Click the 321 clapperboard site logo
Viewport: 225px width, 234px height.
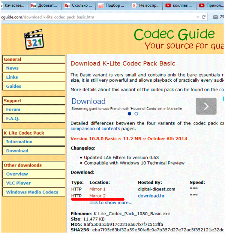(x=34, y=39)
